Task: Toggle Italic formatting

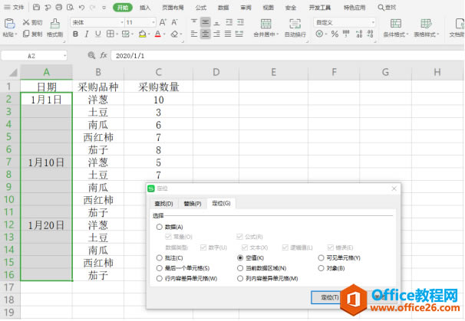Action: coord(87,34)
